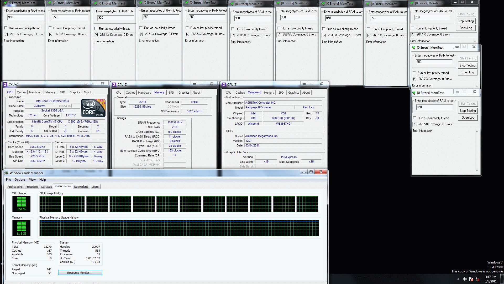504x284 pixels.
Task: Click the MemTest title icon in the 268.4% Coverage window
Action: (x=95, y=3)
